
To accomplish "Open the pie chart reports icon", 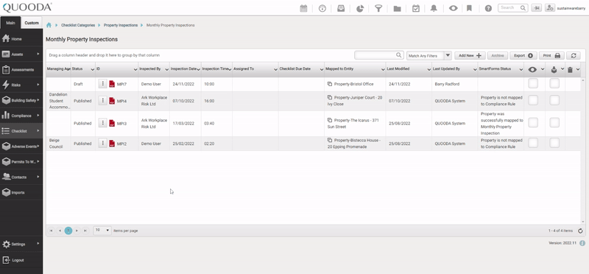I will (360, 8).
